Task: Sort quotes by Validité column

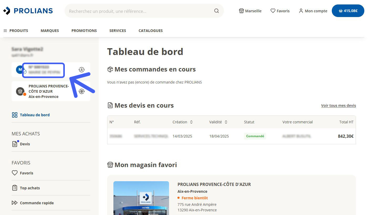Action: 218,122
